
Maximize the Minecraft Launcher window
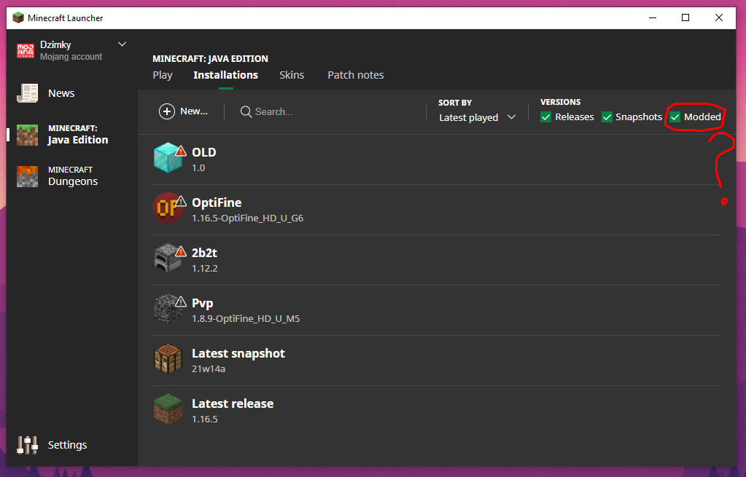685,18
